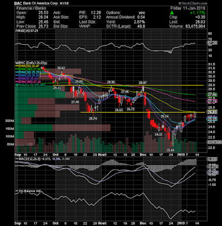Click the -1.00 level on MACD axis

(211, 185)
